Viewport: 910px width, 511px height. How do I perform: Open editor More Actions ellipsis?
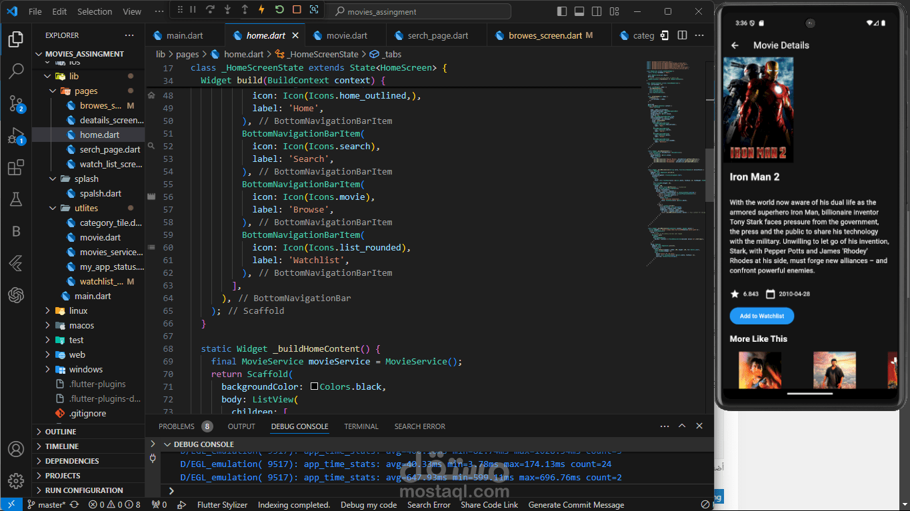[699, 35]
